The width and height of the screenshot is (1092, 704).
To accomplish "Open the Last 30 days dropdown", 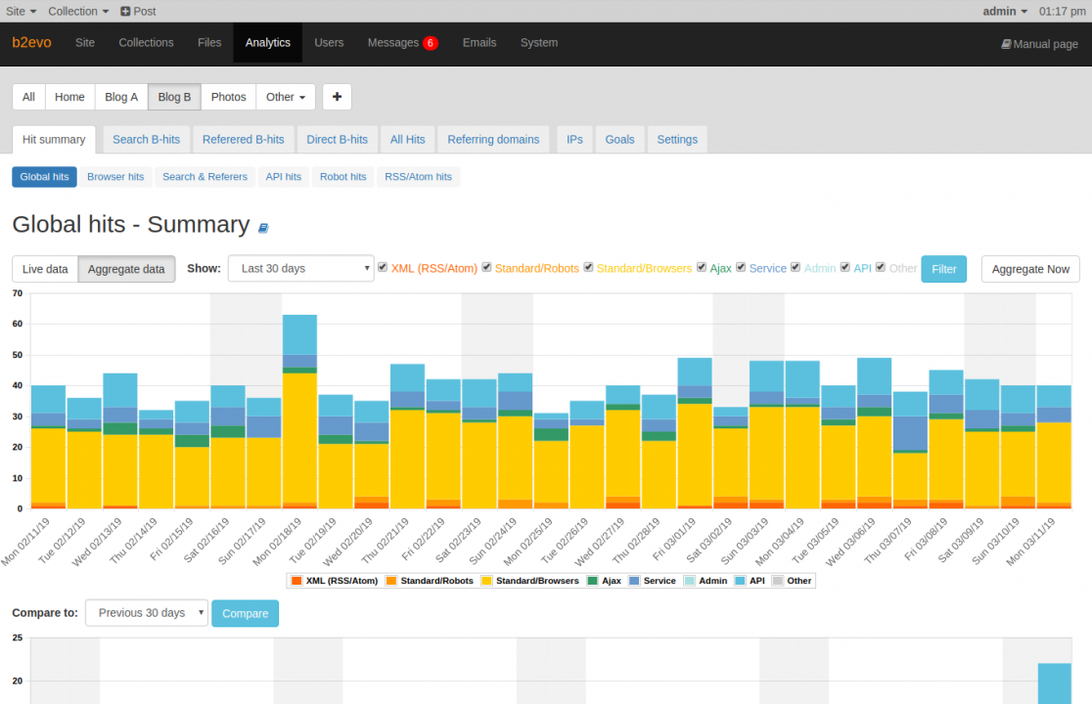I will pyautogui.click(x=300, y=269).
